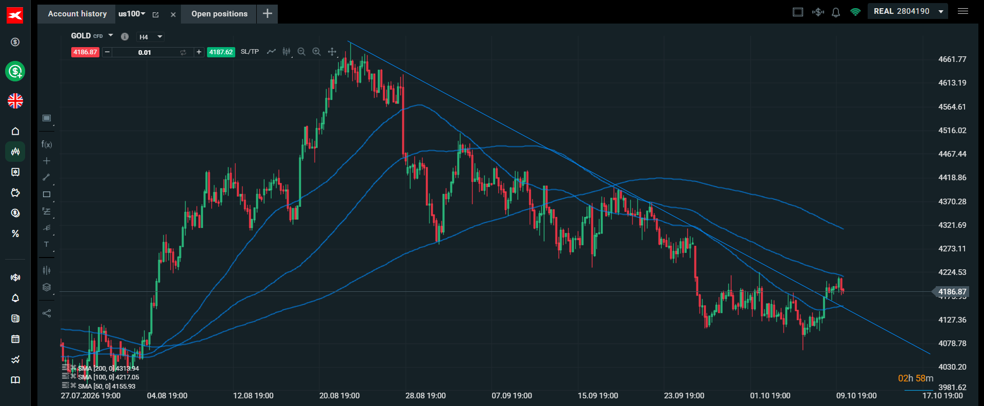Image resolution: width=984 pixels, height=406 pixels.
Task: Switch to the Account history tab
Action: (77, 14)
